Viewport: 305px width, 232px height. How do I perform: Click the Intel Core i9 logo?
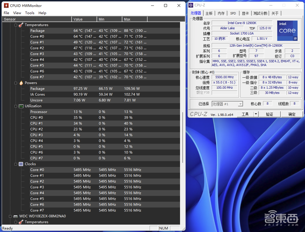(287, 31)
